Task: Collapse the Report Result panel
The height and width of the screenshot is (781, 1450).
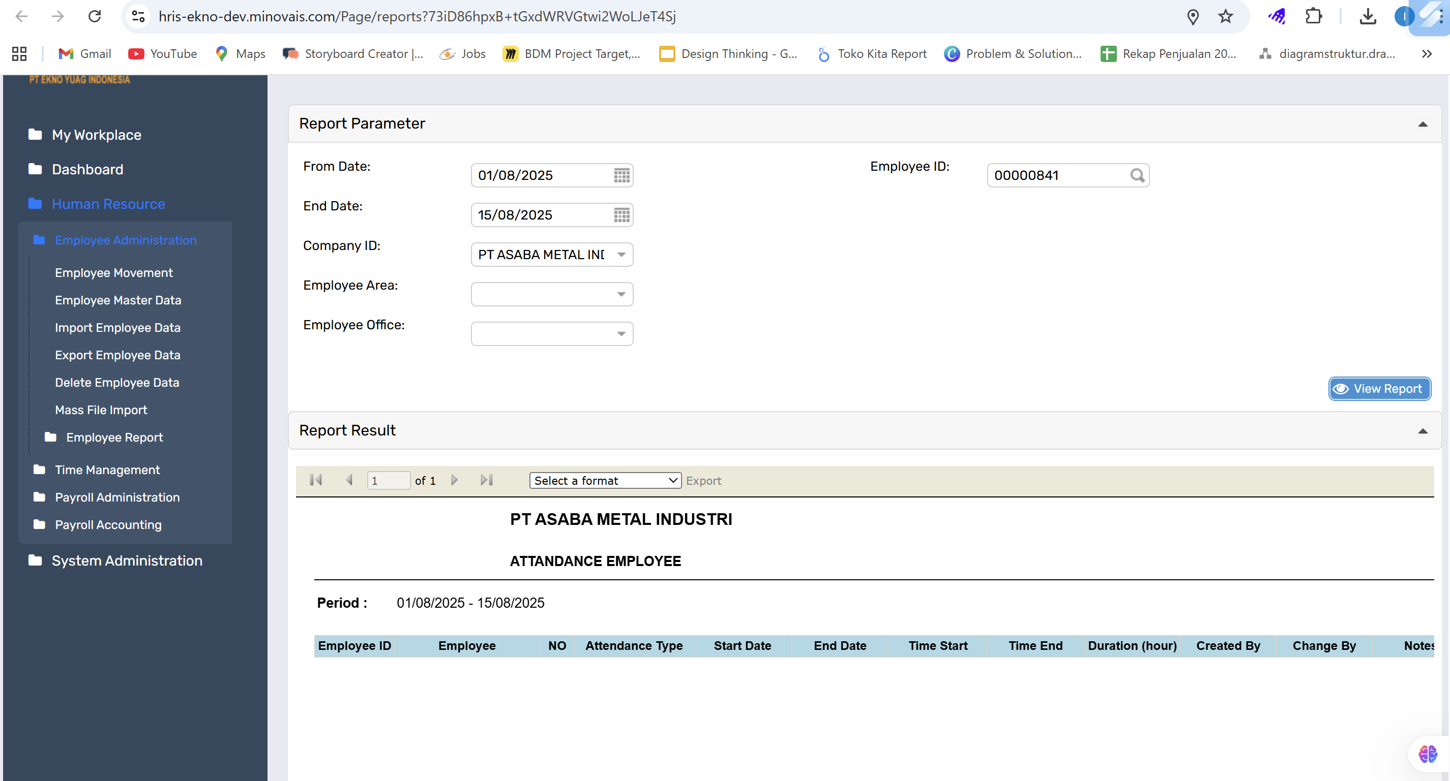Action: click(x=1423, y=431)
